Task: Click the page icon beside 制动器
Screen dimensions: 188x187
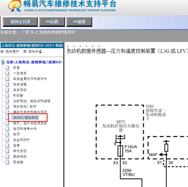Action: coord(7,95)
